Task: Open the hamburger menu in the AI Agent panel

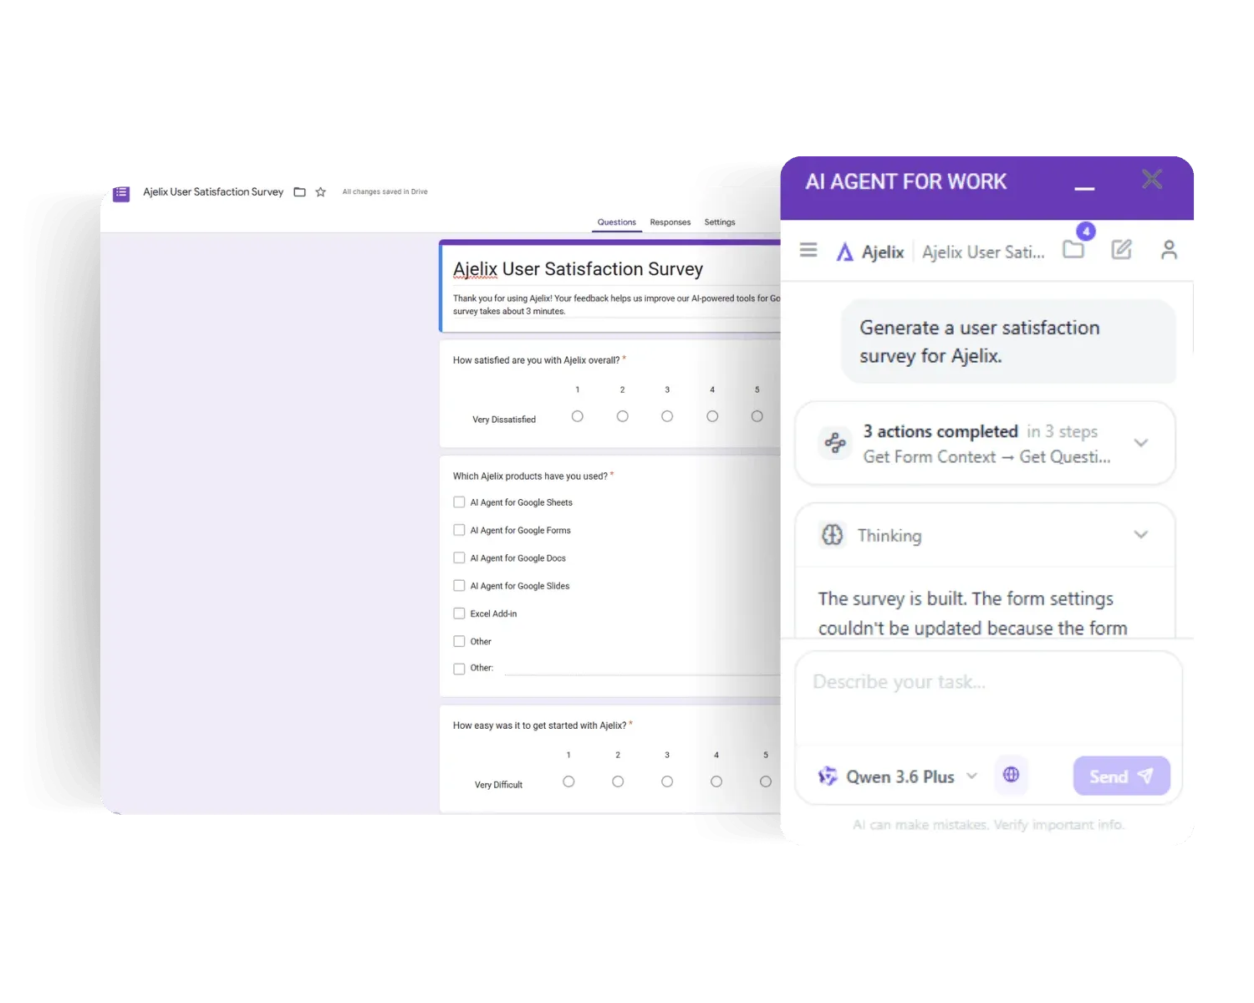Action: 808,249
